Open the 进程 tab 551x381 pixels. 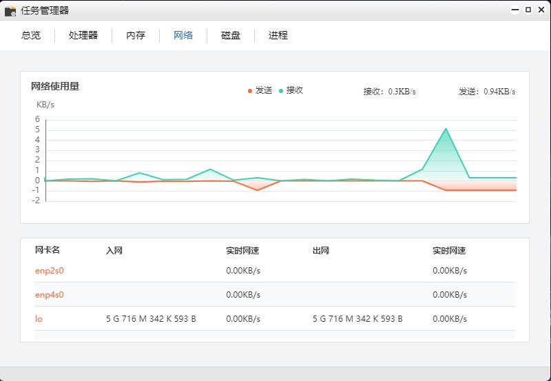click(278, 35)
